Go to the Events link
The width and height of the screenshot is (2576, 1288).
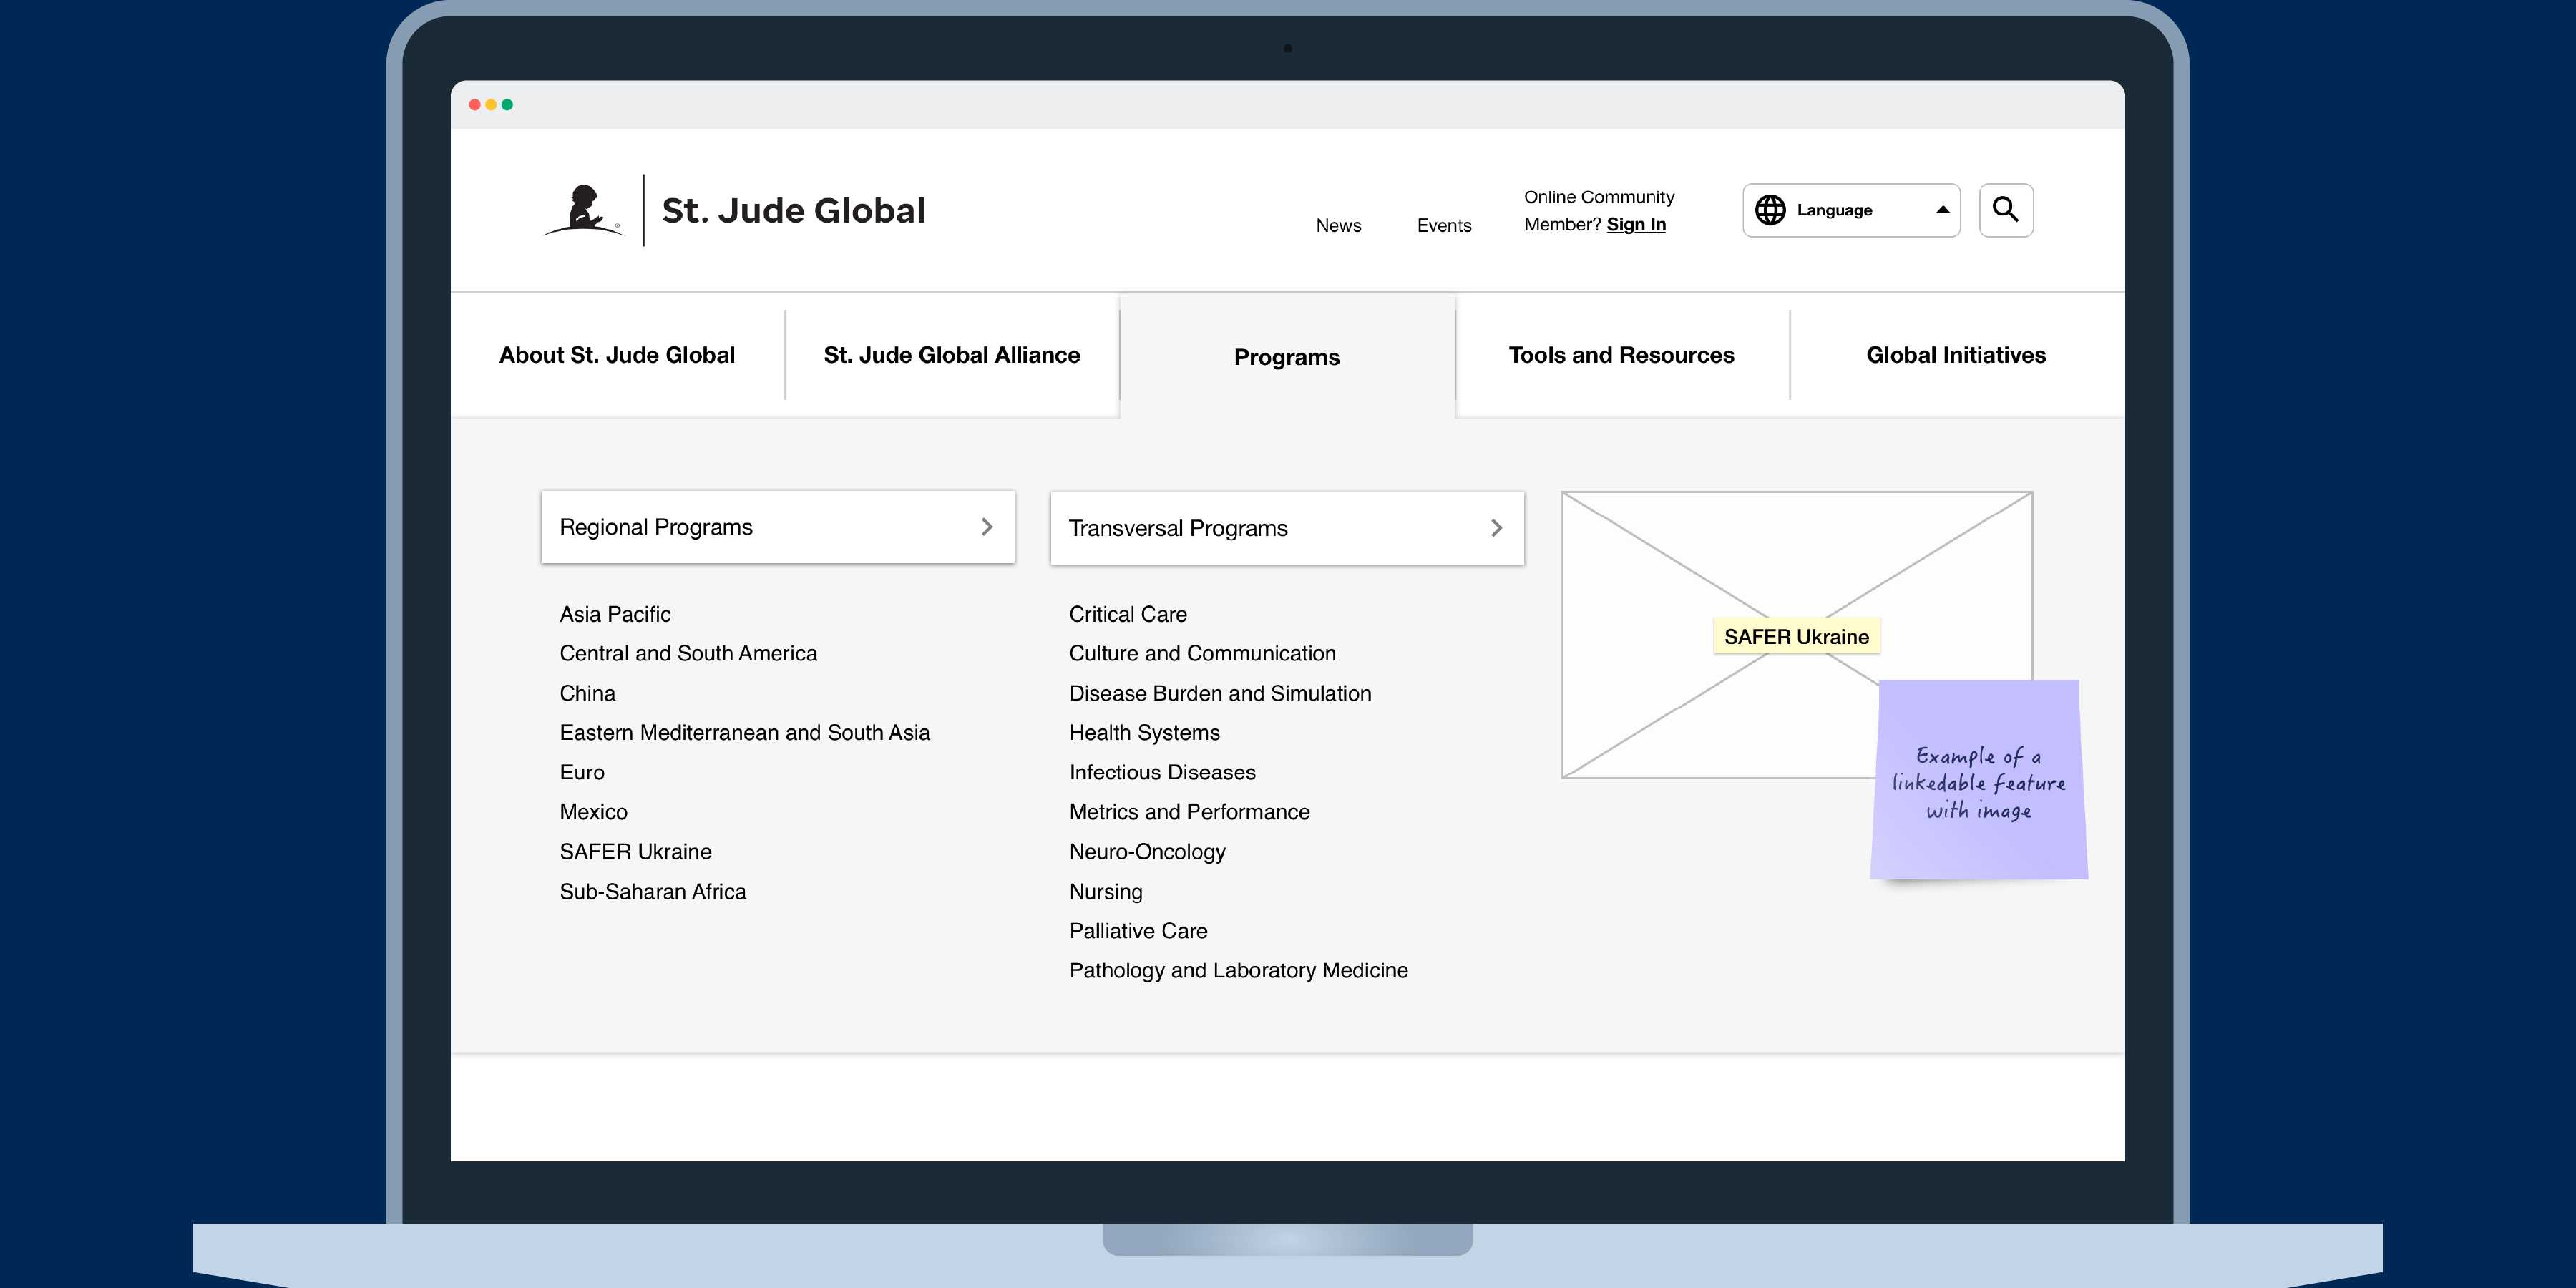click(x=1444, y=226)
